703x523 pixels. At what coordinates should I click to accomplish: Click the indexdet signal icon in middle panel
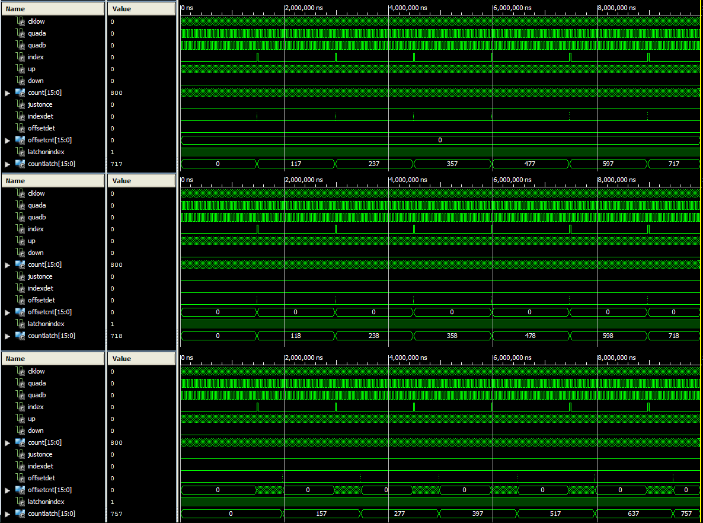point(20,288)
